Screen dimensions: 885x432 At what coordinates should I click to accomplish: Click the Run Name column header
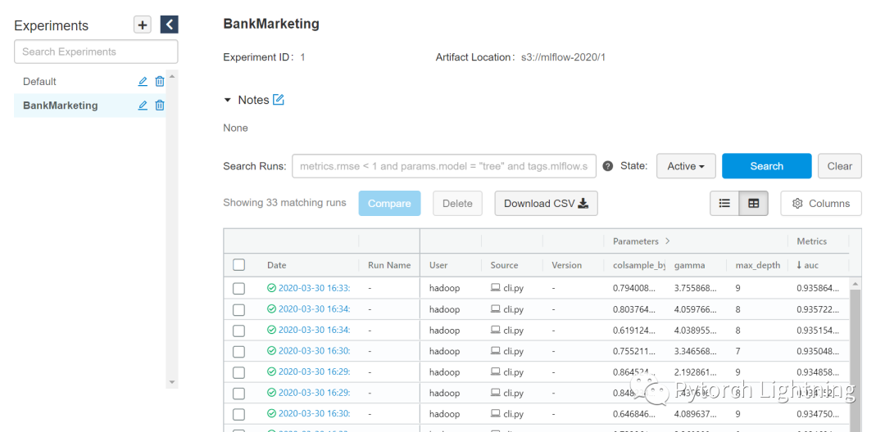pos(389,265)
